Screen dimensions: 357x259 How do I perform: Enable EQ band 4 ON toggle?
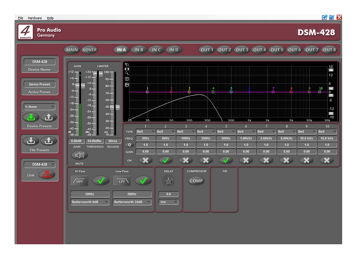click(x=206, y=161)
